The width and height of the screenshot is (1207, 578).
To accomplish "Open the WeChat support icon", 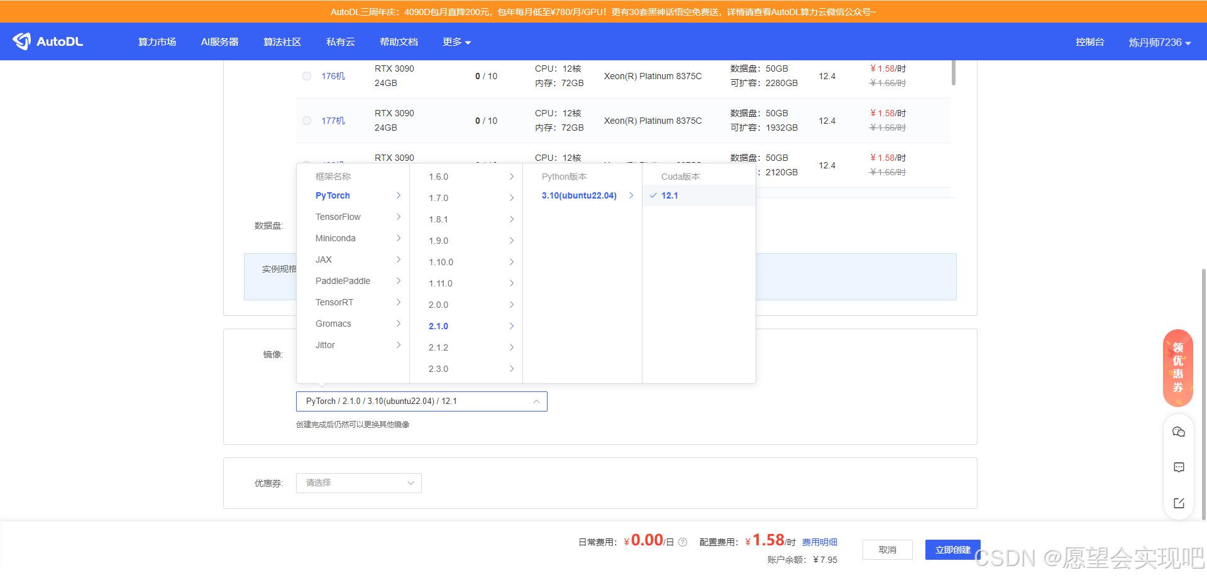I will [x=1179, y=432].
